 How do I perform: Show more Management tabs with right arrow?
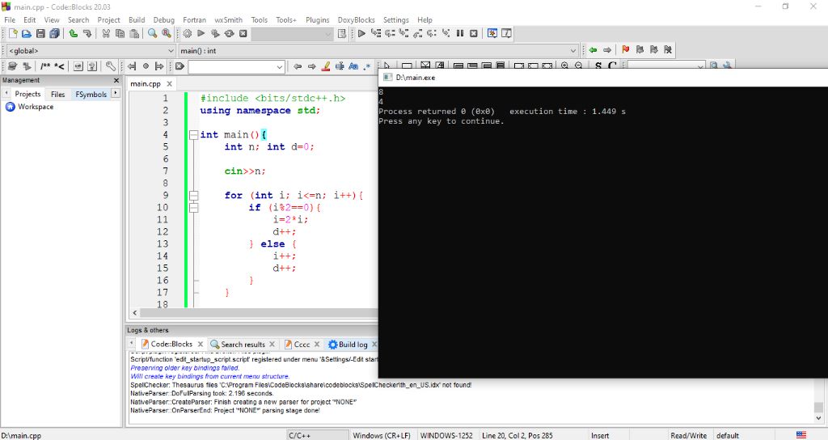[116, 94]
